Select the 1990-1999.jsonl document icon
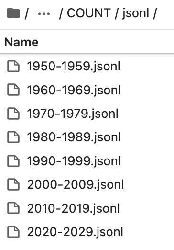The image size is (174, 250). [x=13, y=161]
